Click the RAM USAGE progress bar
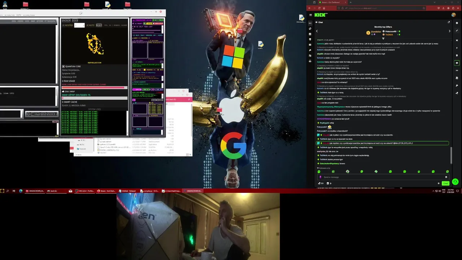 point(95,88)
